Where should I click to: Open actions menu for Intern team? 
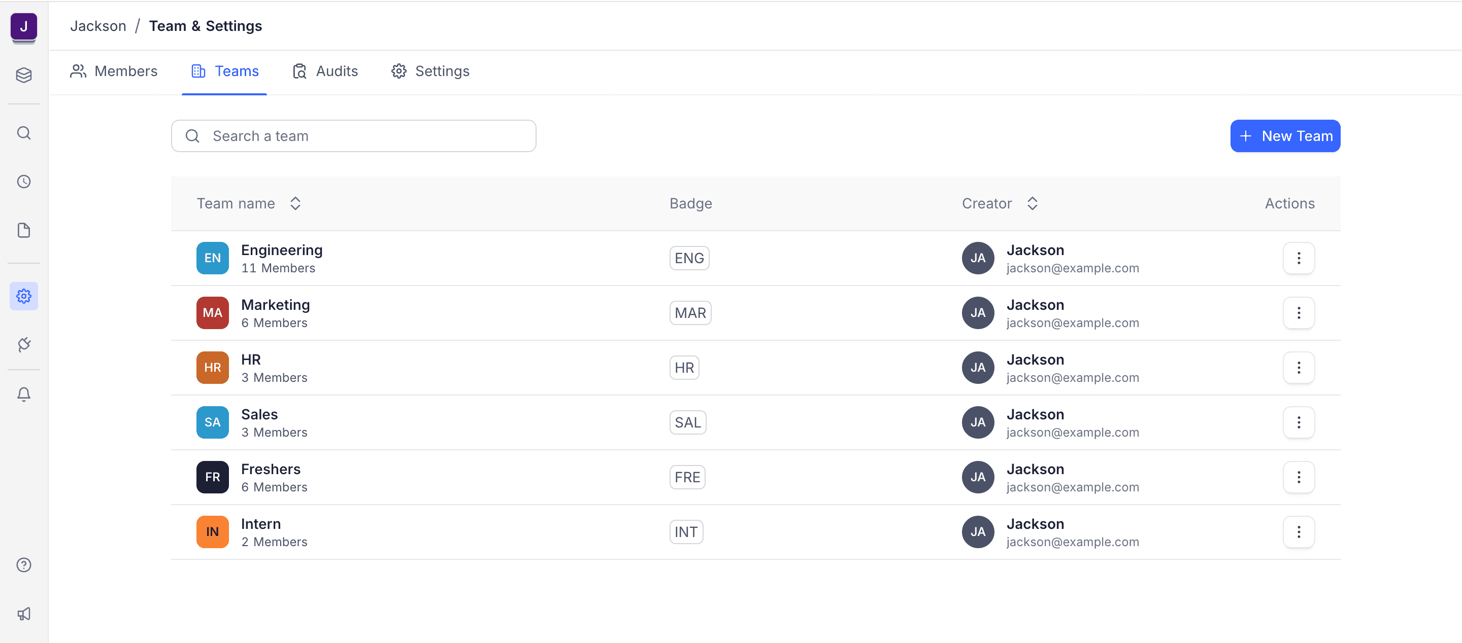(1298, 532)
